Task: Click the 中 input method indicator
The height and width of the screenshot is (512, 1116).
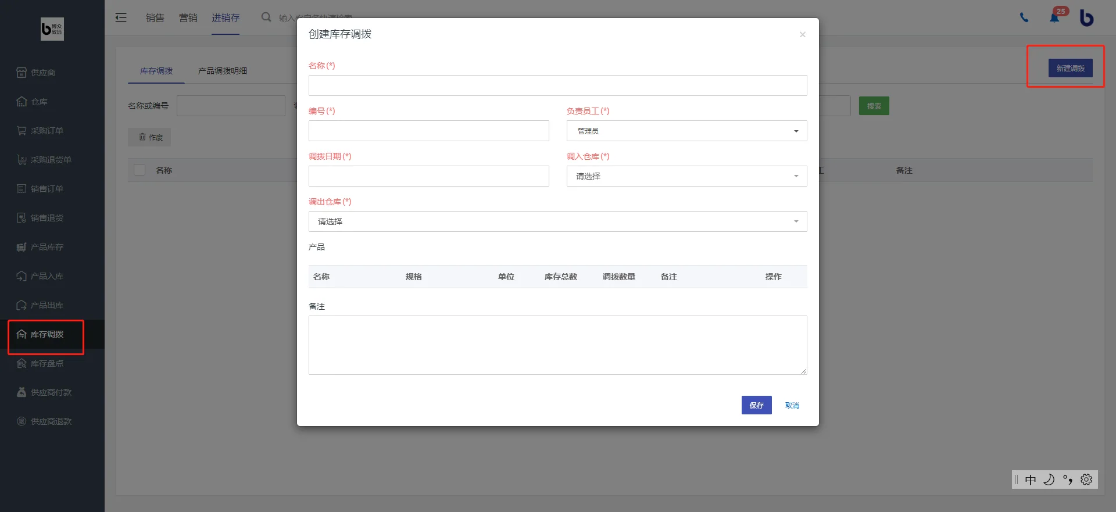Action: 1031,479
